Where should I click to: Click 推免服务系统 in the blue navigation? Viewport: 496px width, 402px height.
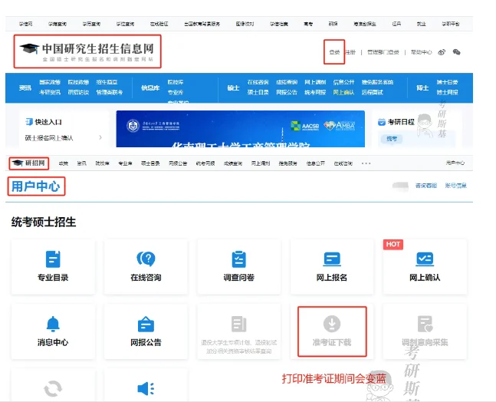[x=377, y=82]
